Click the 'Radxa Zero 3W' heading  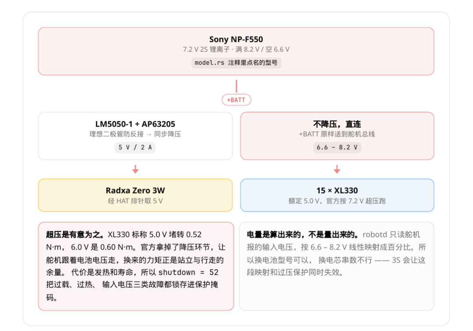coord(135,190)
